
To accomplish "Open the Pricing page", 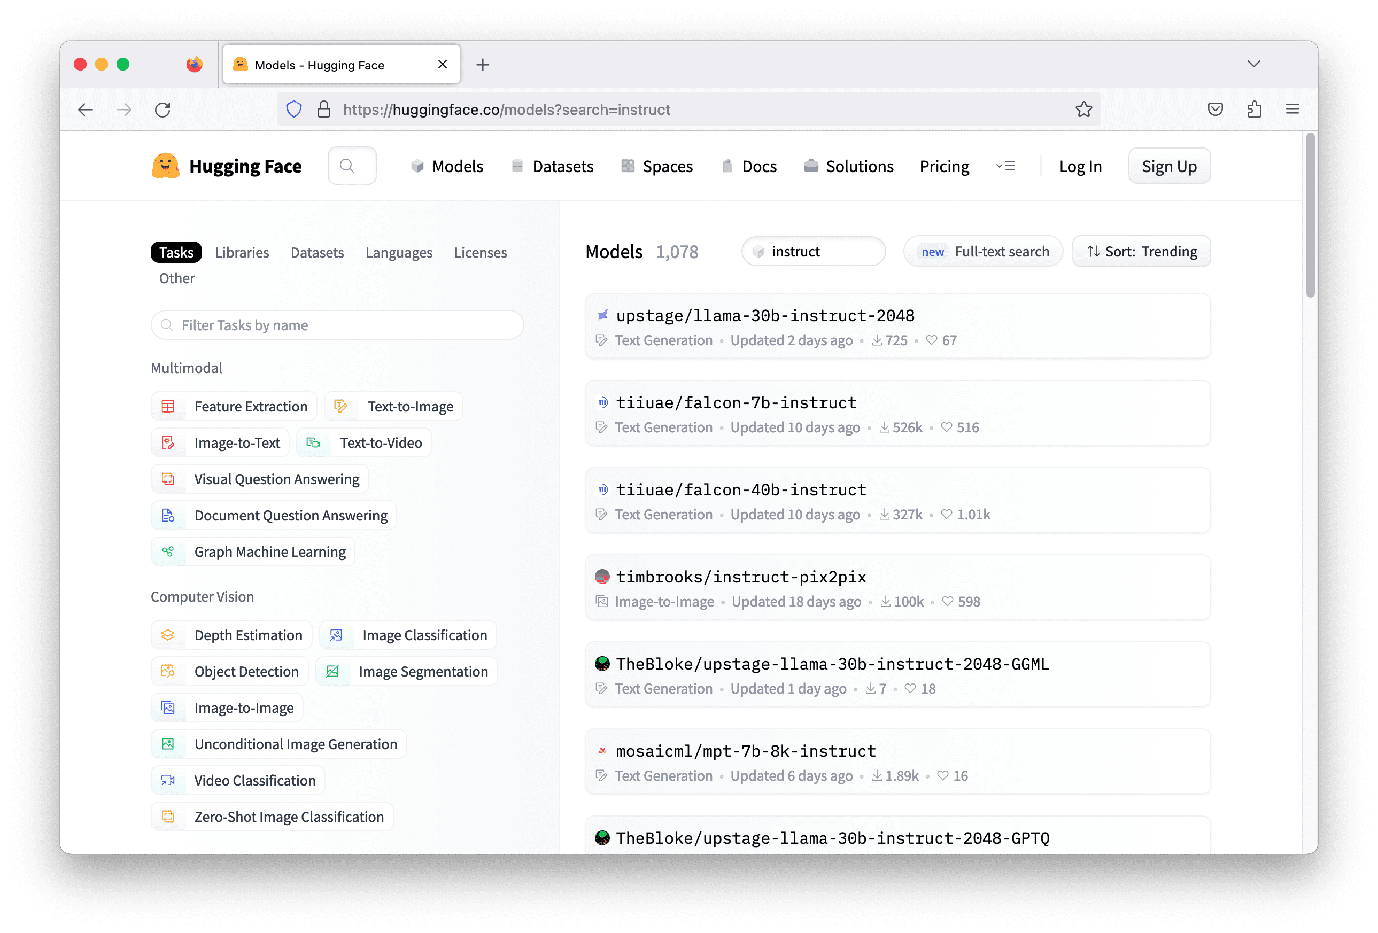I will (x=944, y=167).
